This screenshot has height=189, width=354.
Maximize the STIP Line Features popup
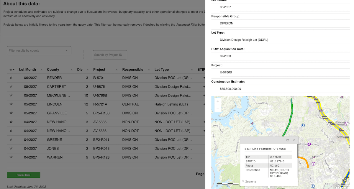tap(288, 140)
